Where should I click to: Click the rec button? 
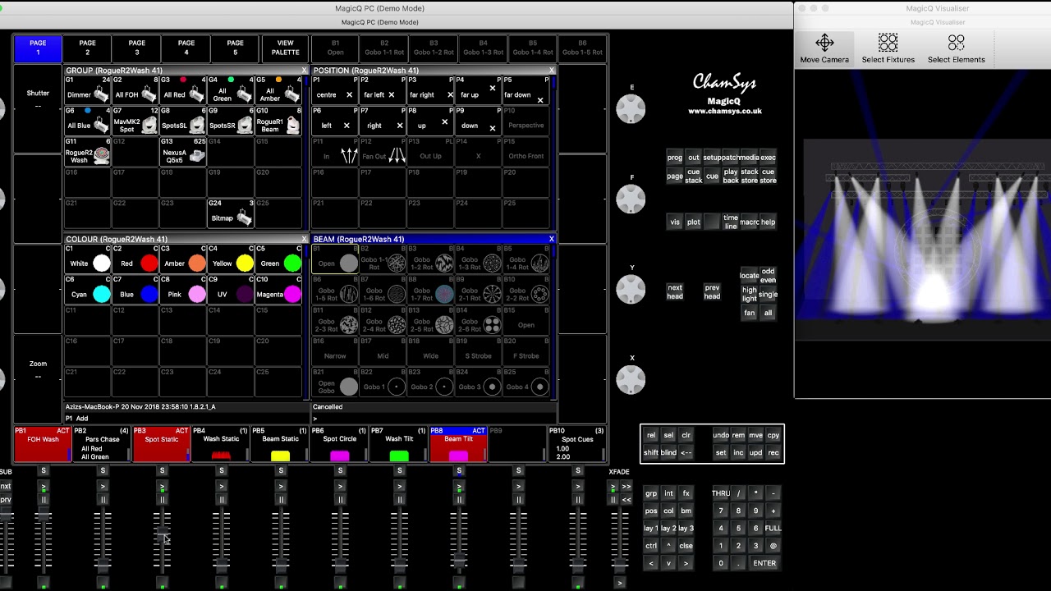tap(773, 453)
